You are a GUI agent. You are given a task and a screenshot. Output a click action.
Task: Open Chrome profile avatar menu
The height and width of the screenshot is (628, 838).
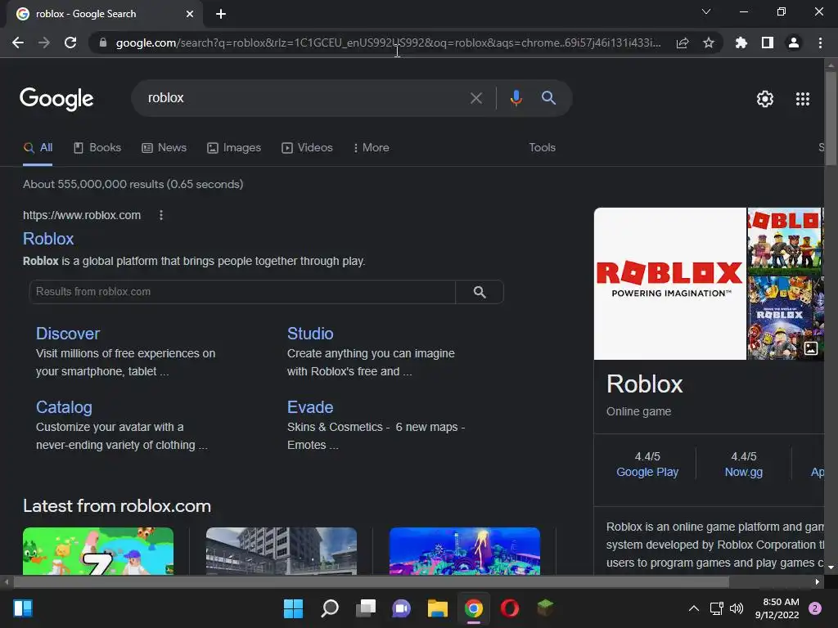pos(794,43)
